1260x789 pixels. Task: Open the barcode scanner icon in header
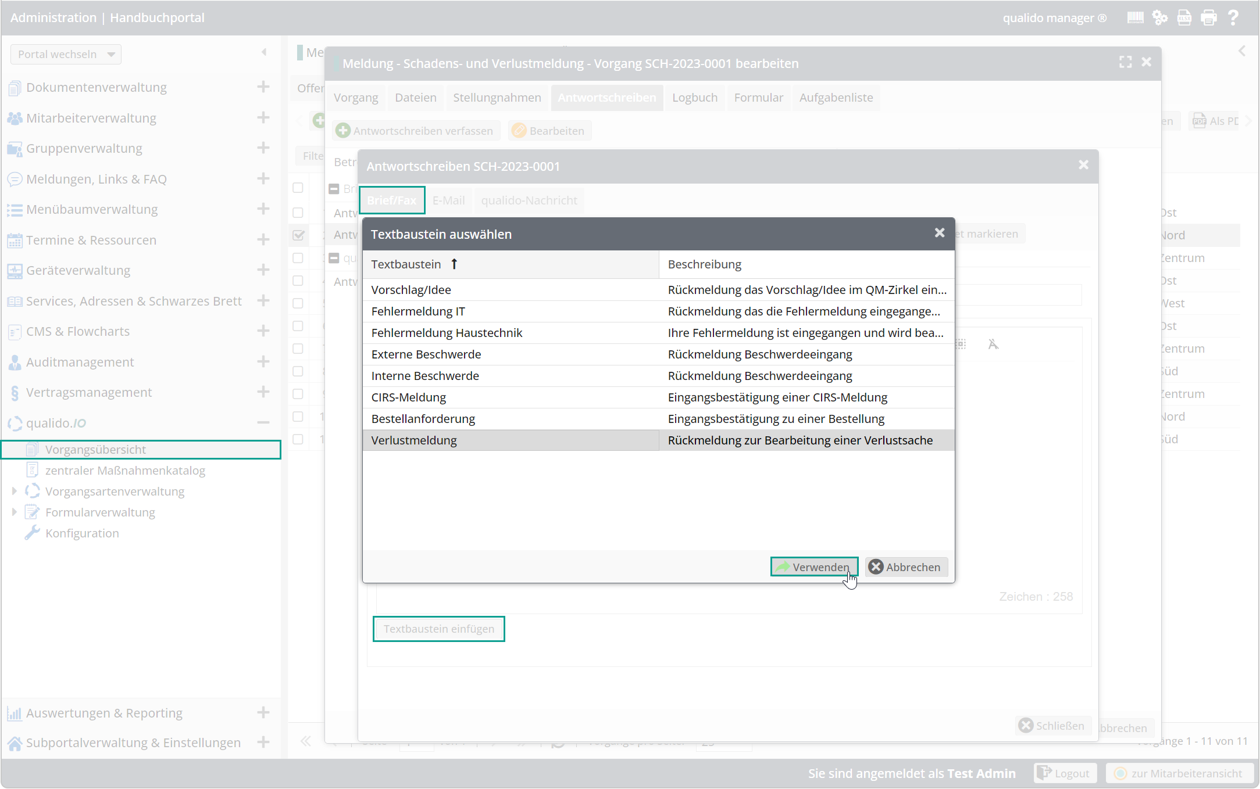(x=1135, y=17)
